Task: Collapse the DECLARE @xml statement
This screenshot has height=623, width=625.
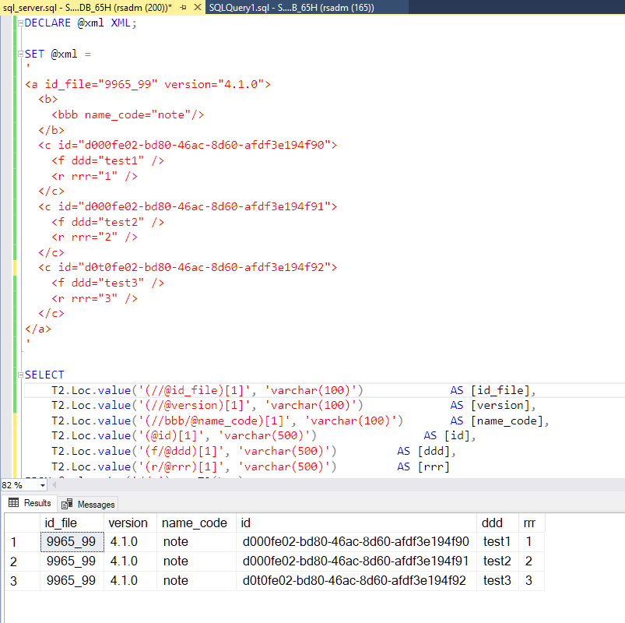Action: point(21,23)
